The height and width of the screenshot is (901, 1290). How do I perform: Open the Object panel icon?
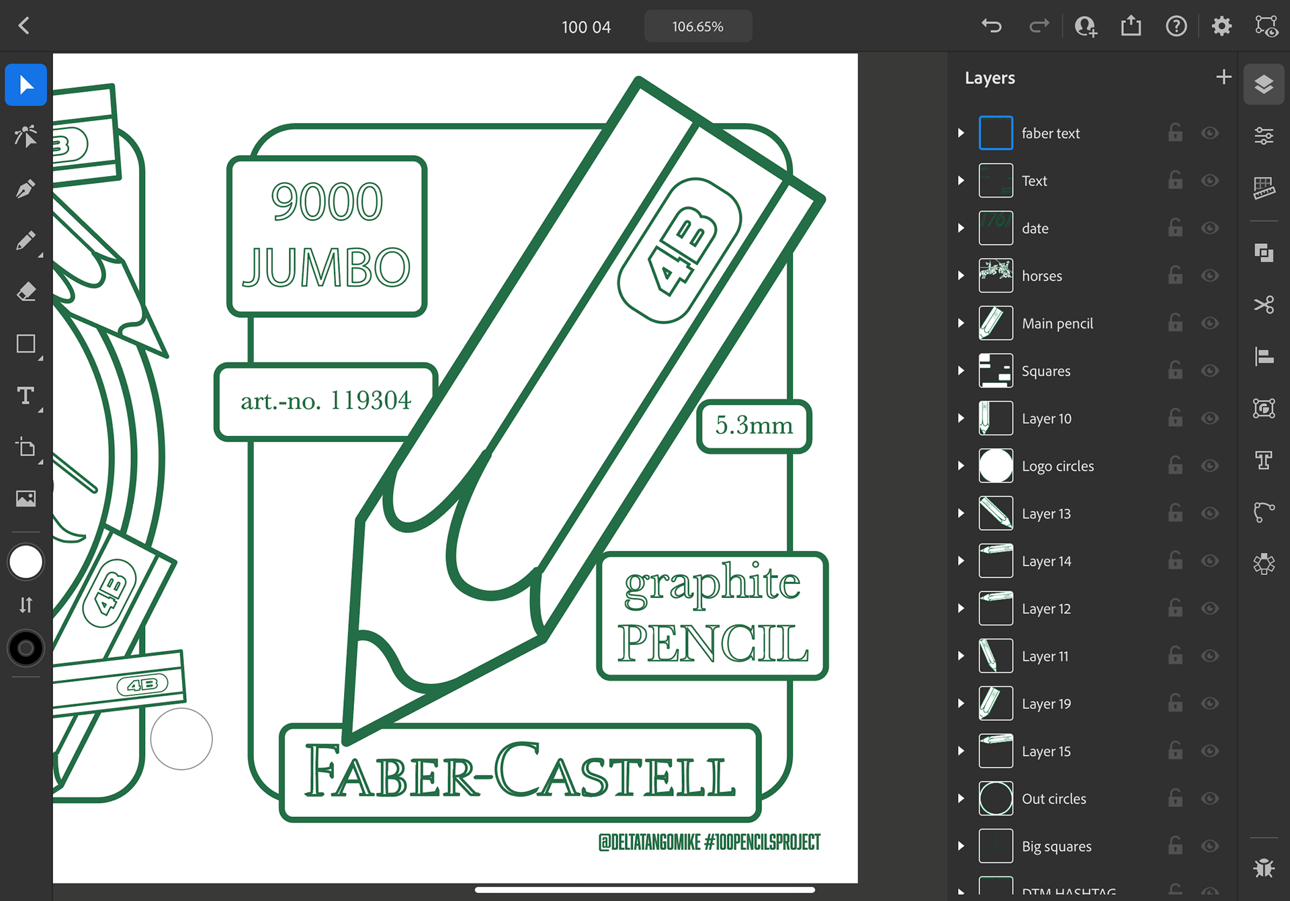click(1264, 408)
